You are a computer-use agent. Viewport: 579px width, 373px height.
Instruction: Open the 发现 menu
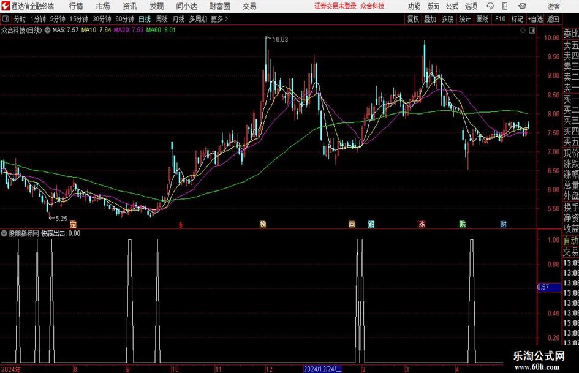click(x=157, y=6)
